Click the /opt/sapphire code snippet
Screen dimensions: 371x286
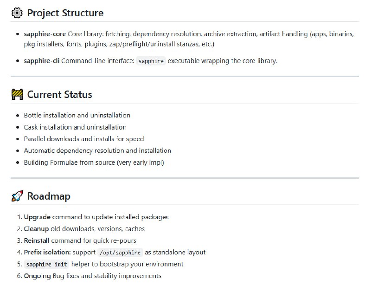(x=120, y=253)
